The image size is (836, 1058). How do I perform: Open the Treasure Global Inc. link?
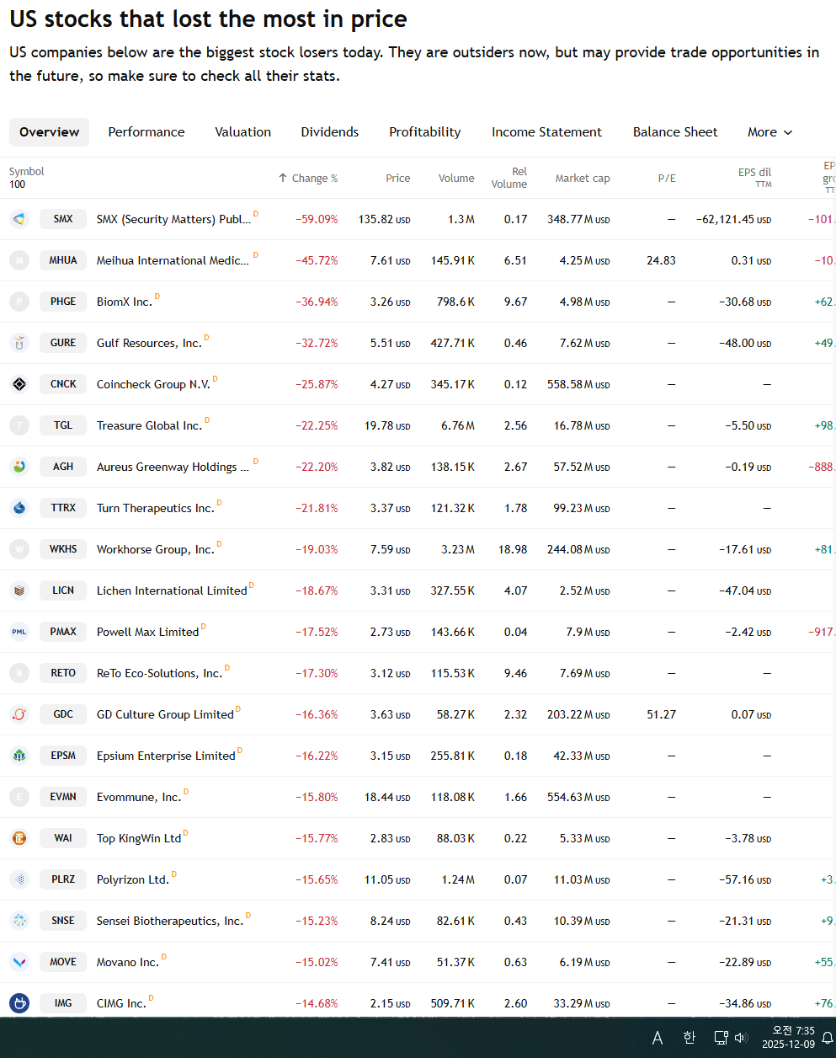[150, 425]
